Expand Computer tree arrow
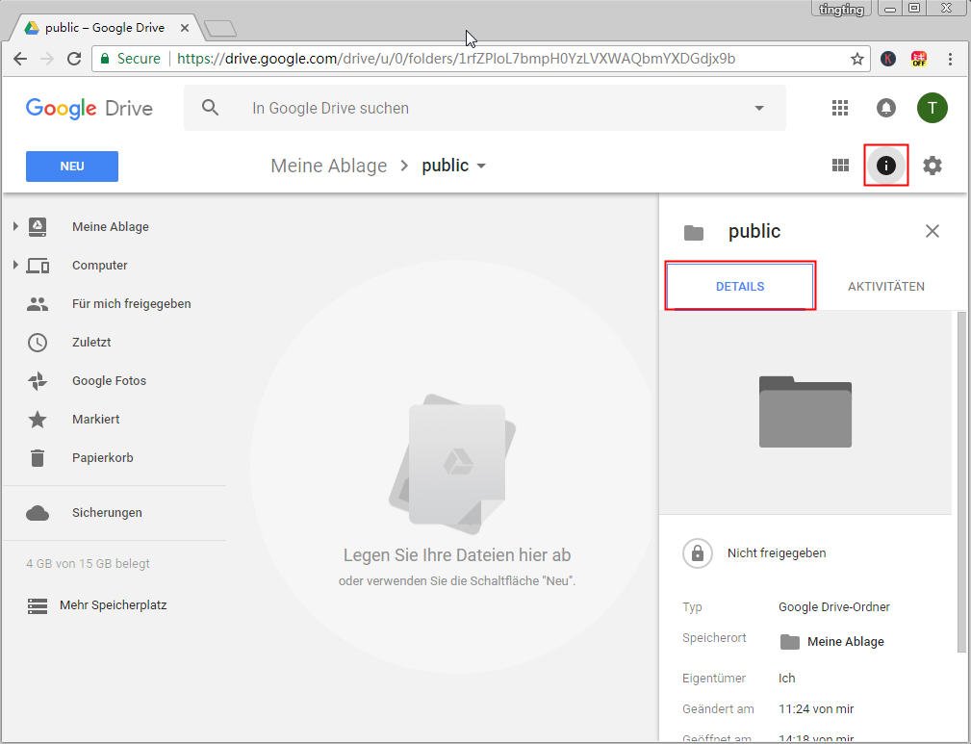The height and width of the screenshot is (744, 971). pos(15,265)
